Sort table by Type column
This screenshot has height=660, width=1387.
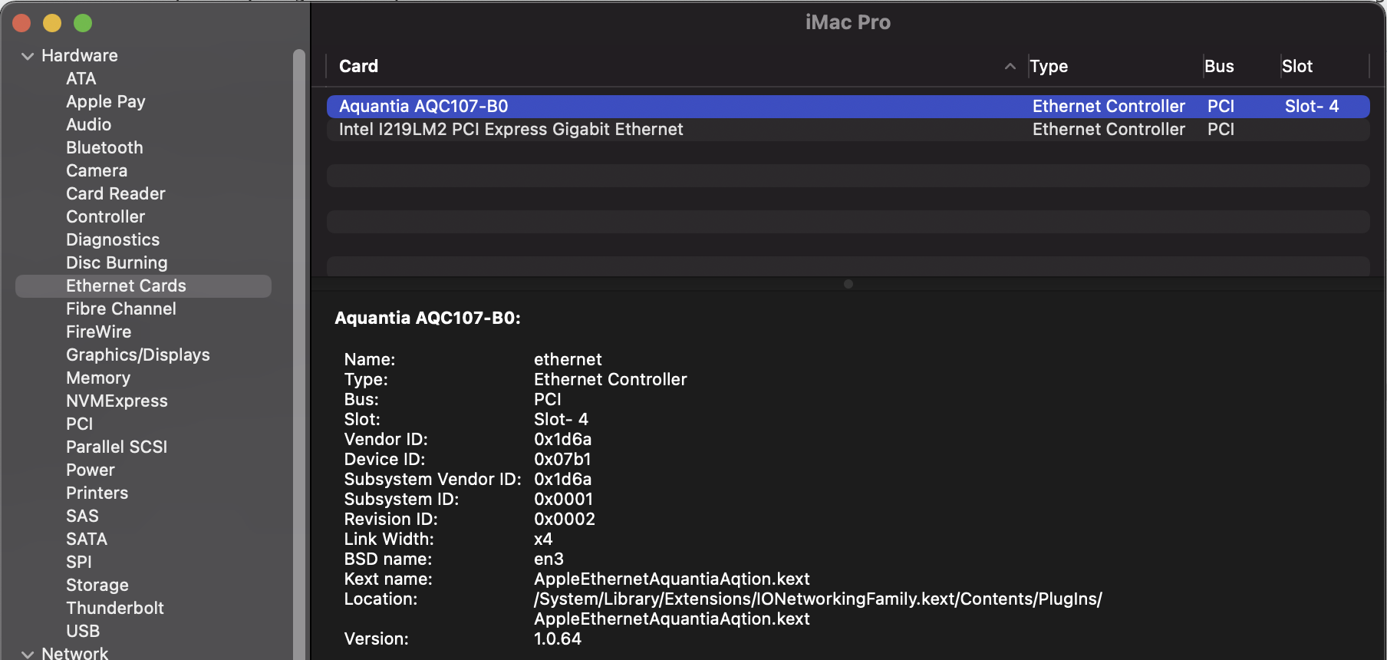point(1049,67)
